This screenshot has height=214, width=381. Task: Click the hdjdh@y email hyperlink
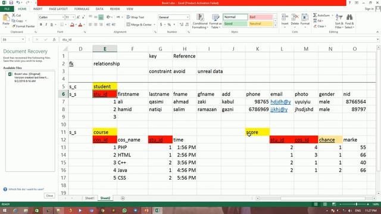[280, 102]
